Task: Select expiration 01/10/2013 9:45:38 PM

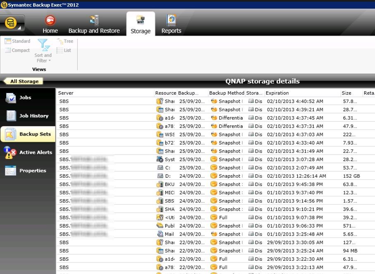Action: (295, 184)
